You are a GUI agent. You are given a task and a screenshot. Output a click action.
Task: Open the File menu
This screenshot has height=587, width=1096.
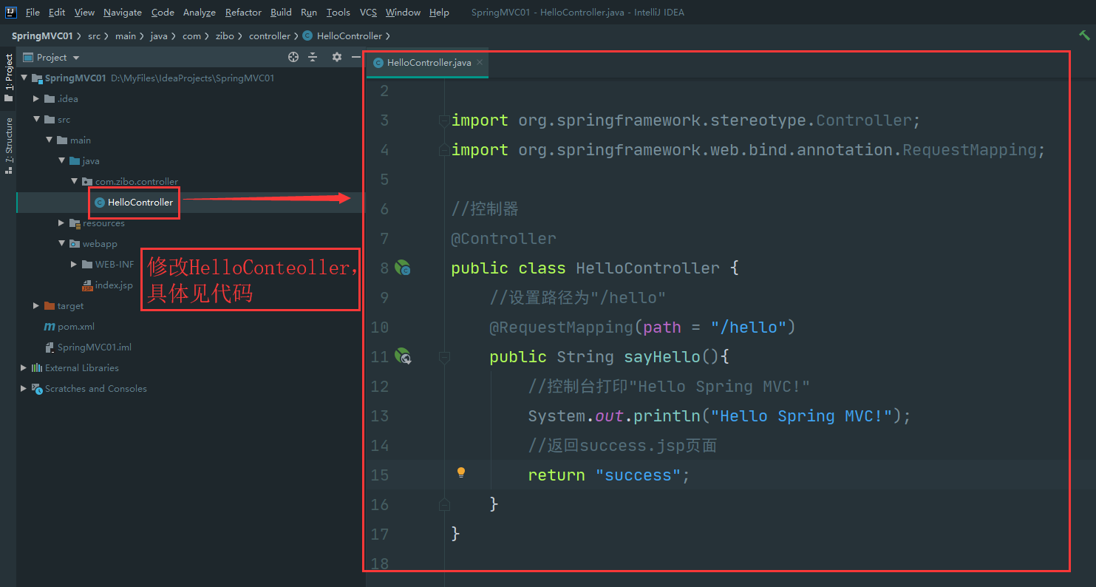click(33, 13)
